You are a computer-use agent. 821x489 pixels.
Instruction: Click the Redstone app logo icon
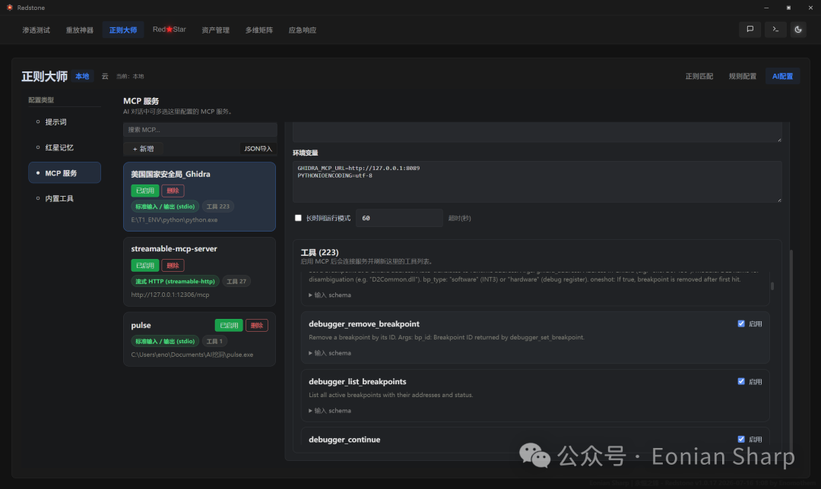pos(9,8)
